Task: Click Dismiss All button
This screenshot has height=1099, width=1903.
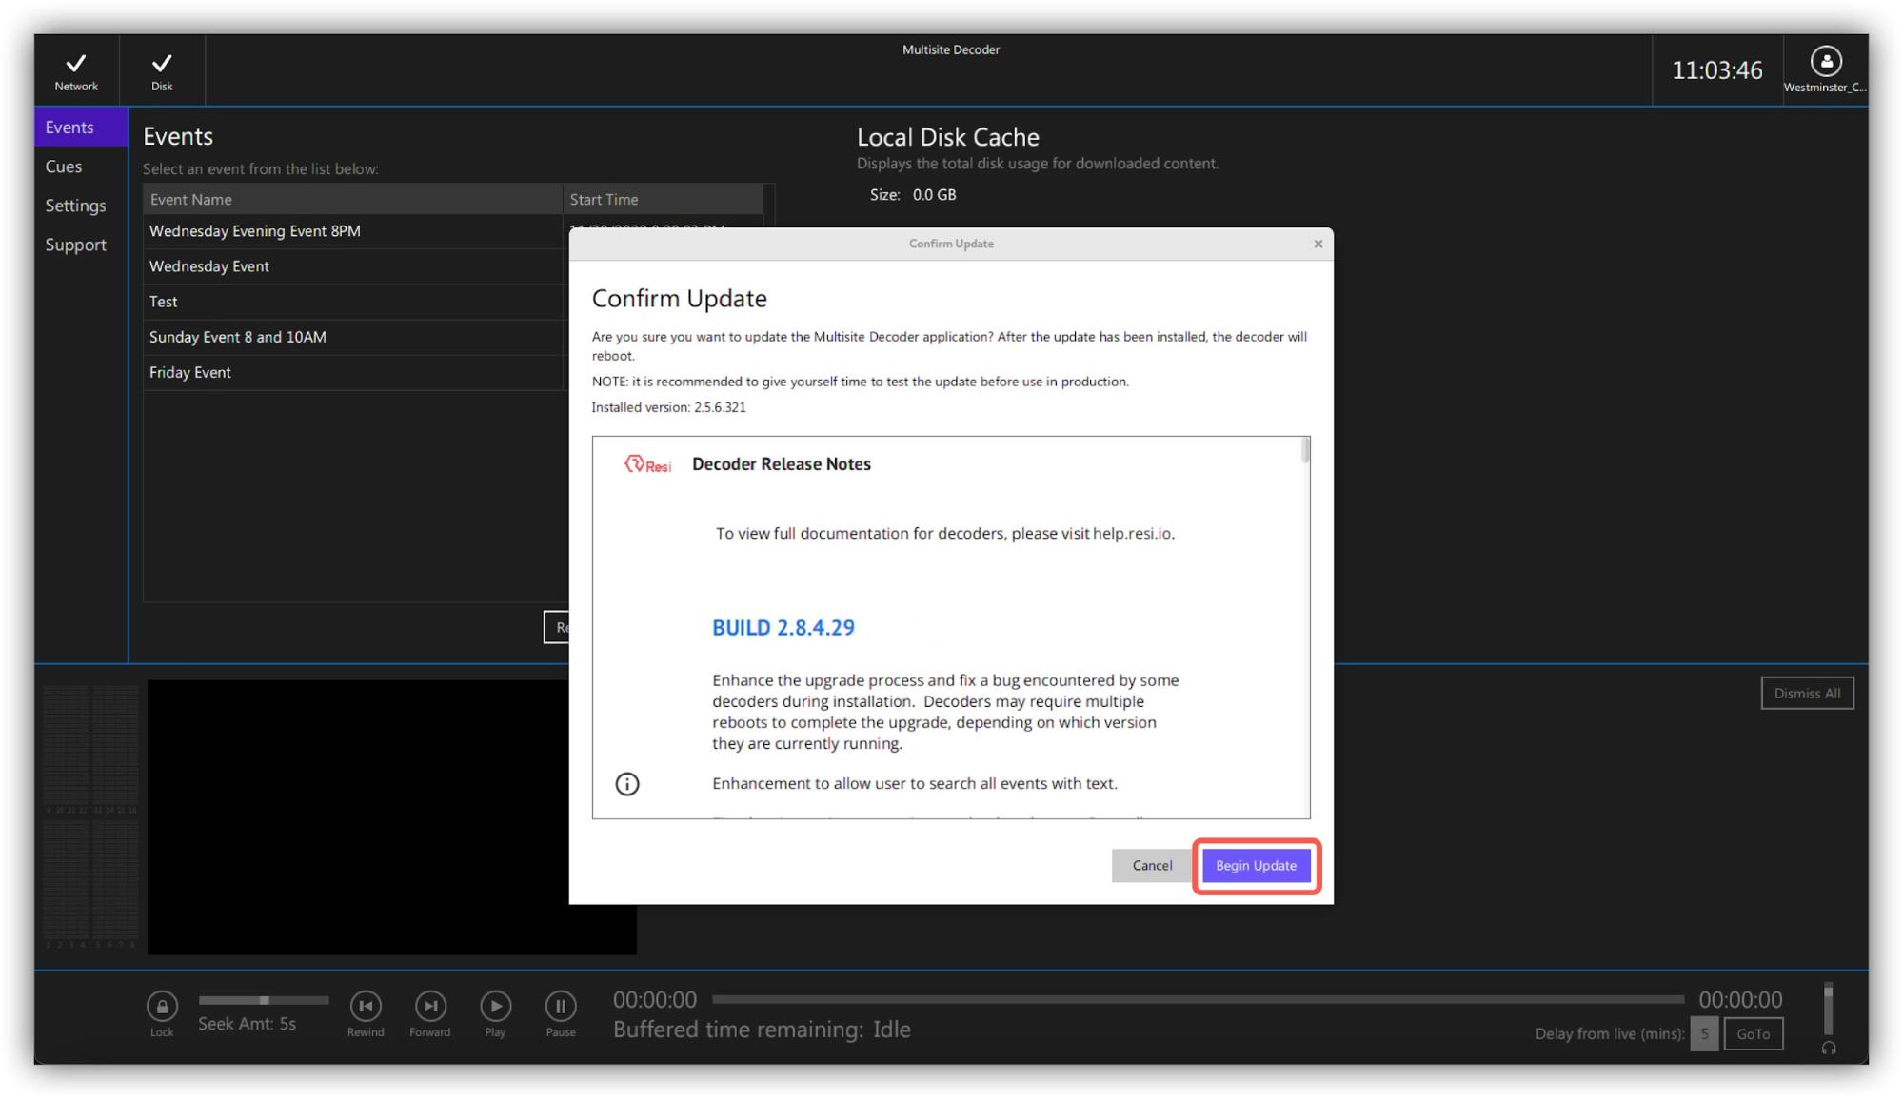Action: [1806, 694]
